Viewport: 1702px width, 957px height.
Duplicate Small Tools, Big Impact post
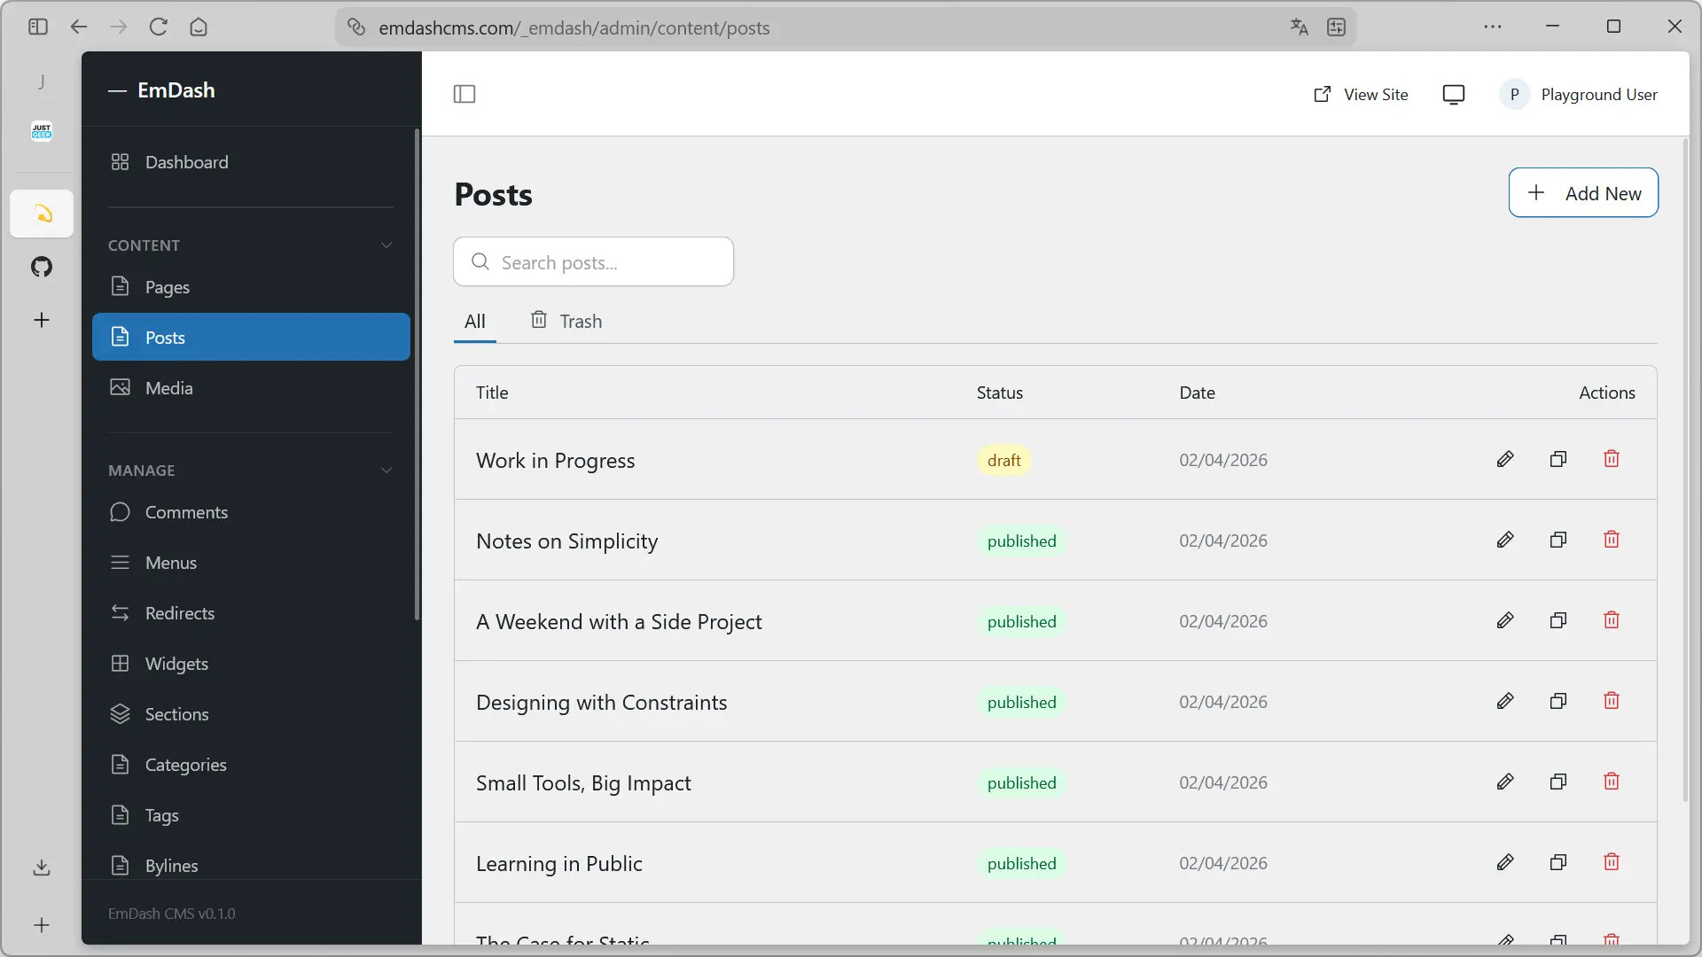1558,782
